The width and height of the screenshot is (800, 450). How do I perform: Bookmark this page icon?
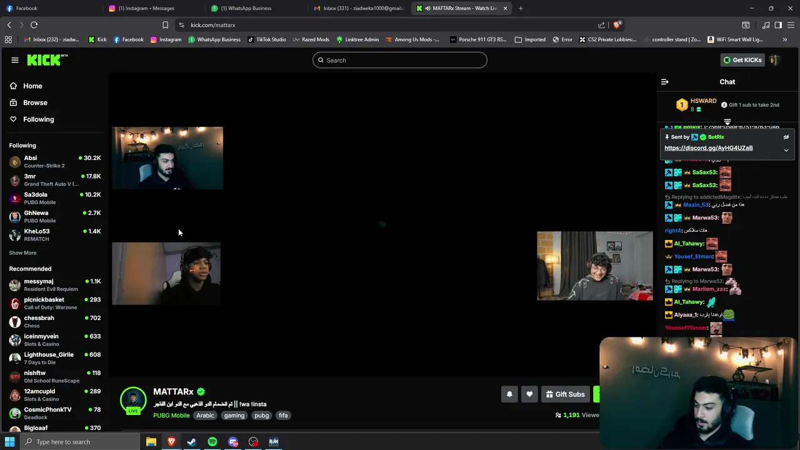(x=165, y=25)
